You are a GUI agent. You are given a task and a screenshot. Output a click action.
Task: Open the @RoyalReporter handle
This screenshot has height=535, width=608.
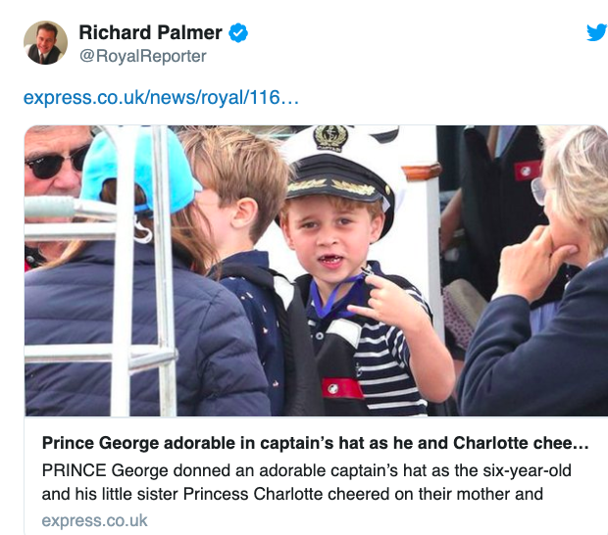pyautogui.click(x=142, y=56)
